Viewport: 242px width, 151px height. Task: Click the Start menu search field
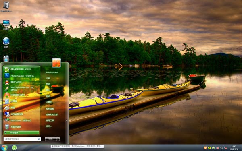pyautogui.click(x=22, y=139)
